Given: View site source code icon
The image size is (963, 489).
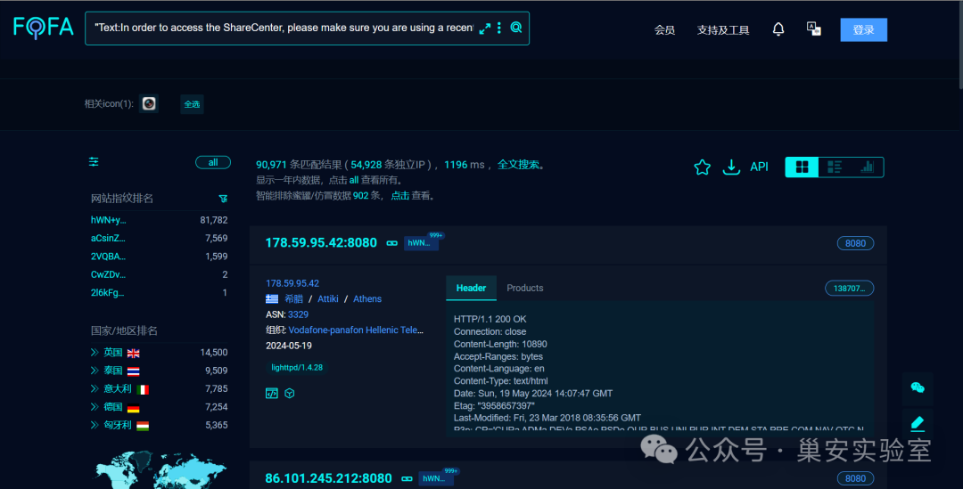Looking at the screenshot, I should [271, 394].
